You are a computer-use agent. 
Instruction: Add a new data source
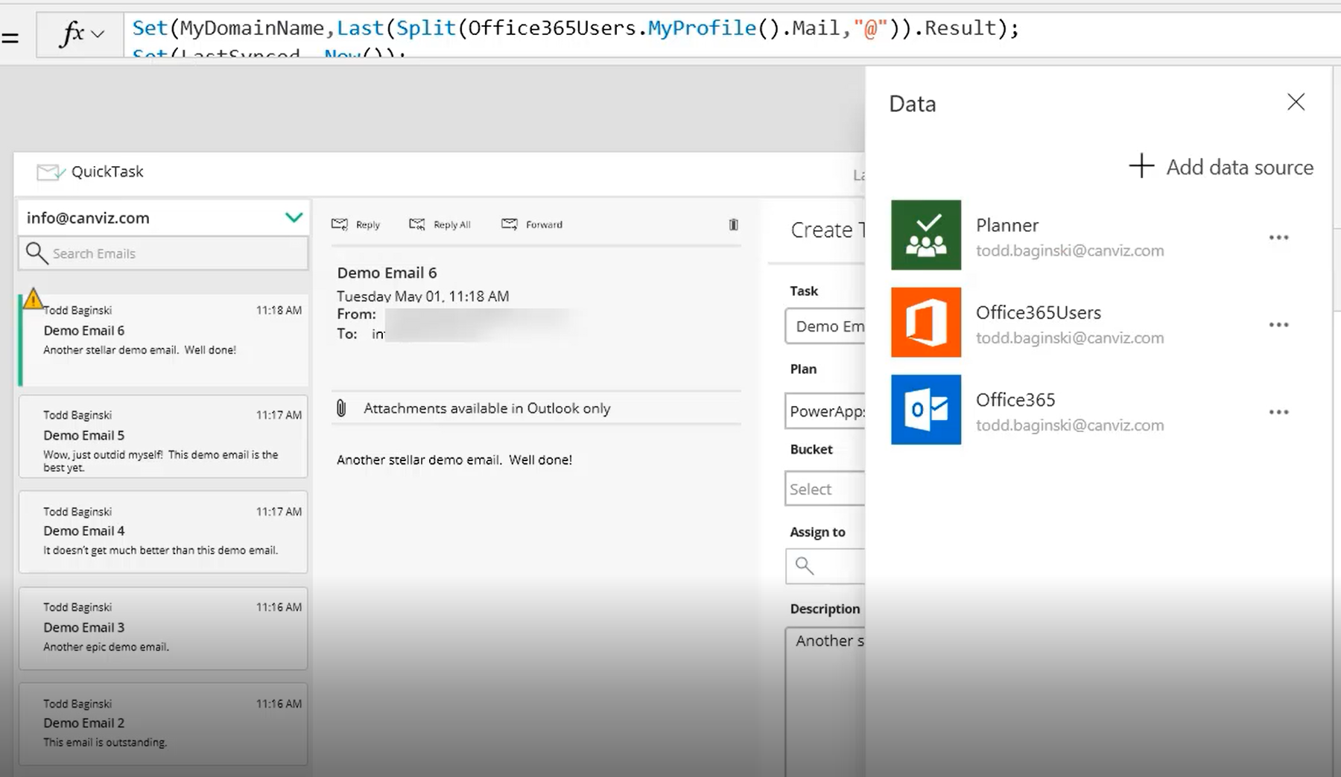click(1221, 167)
